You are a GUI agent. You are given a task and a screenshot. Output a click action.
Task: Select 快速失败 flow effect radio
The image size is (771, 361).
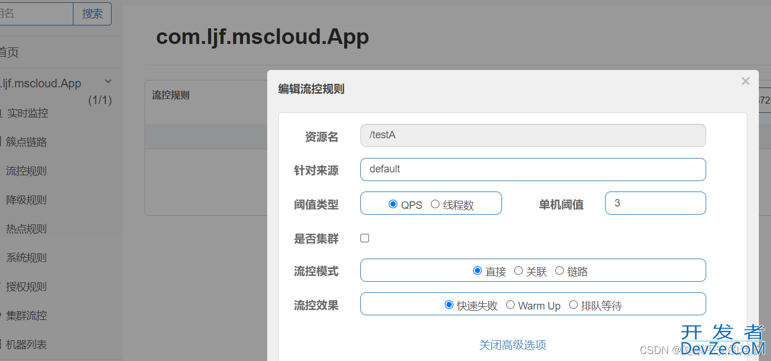449,305
